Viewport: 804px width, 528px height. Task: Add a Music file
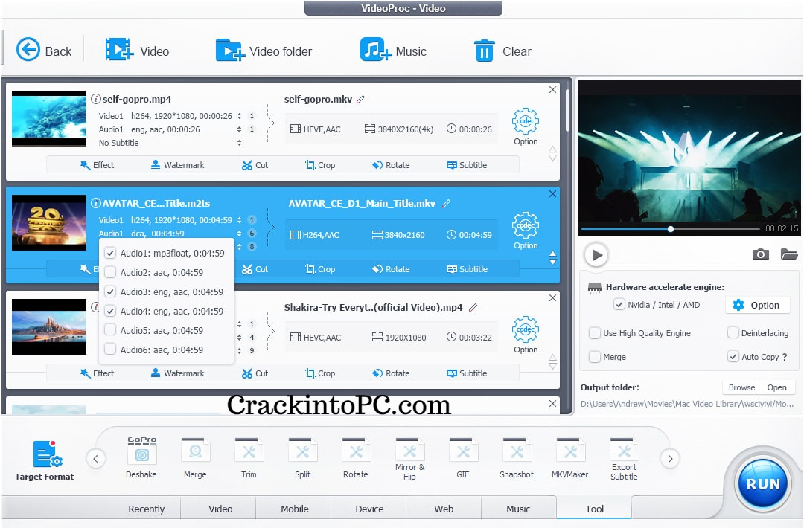coord(393,51)
